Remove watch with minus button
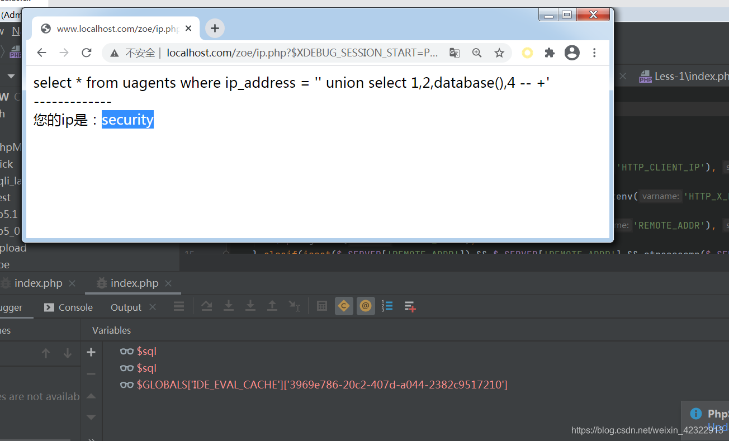The height and width of the screenshot is (441, 729). click(x=91, y=374)
